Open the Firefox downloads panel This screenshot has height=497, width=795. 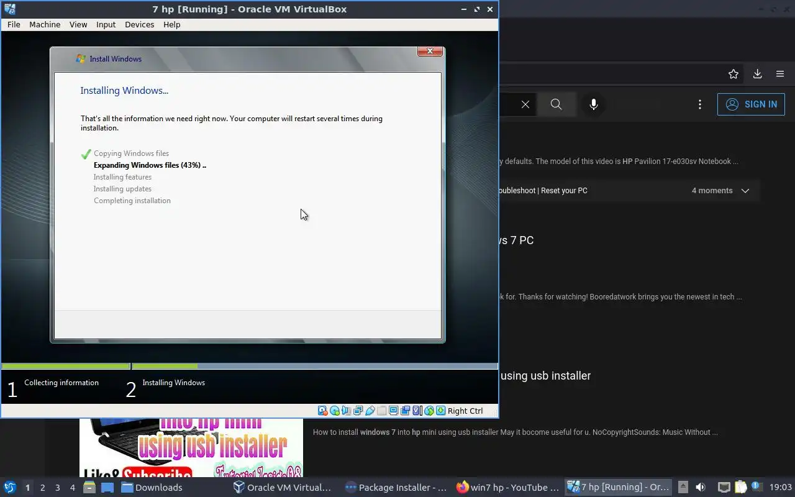click(757, 74)
